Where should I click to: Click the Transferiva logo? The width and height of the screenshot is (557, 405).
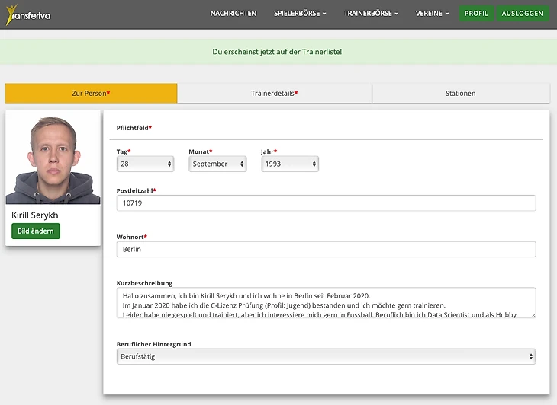27,14
